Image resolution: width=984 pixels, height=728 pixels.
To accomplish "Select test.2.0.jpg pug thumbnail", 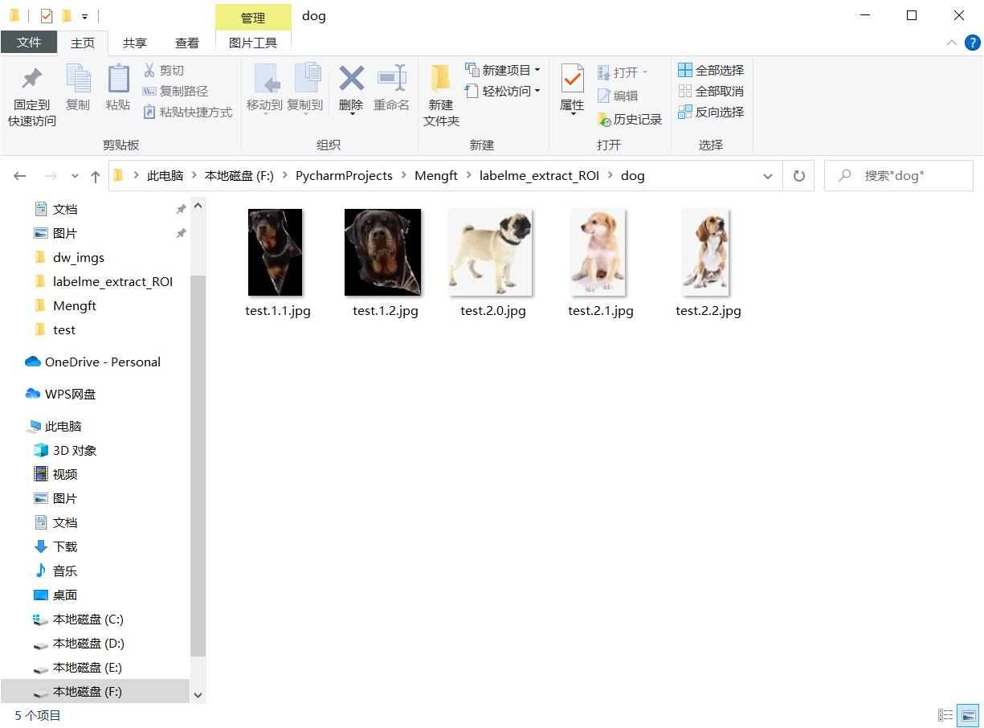I will (491, 252).
